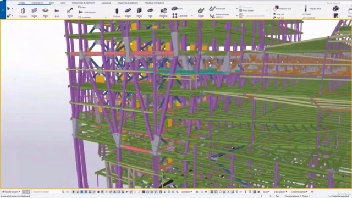Open the File menu button
Screen dimensions: 352x198
pyautogui.click(x=3, y=10)
